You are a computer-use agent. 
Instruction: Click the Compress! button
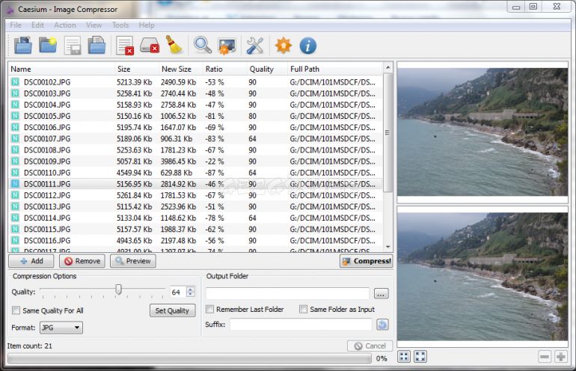(x=367, y=261)
